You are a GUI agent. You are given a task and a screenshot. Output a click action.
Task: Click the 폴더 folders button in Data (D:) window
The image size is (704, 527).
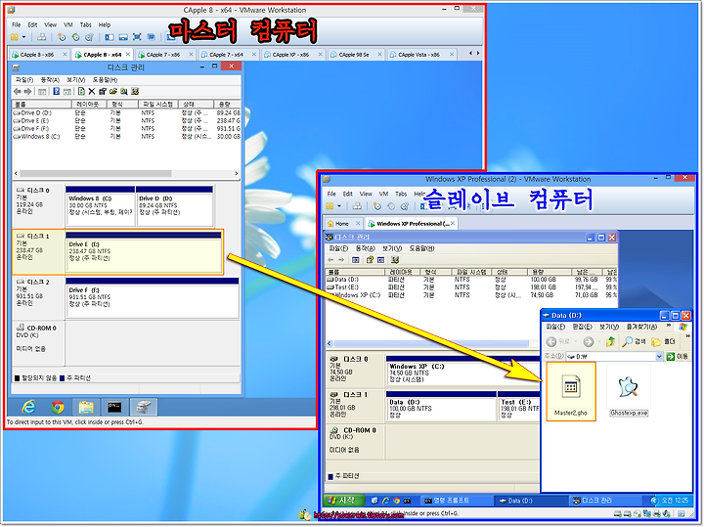point(664,341)
